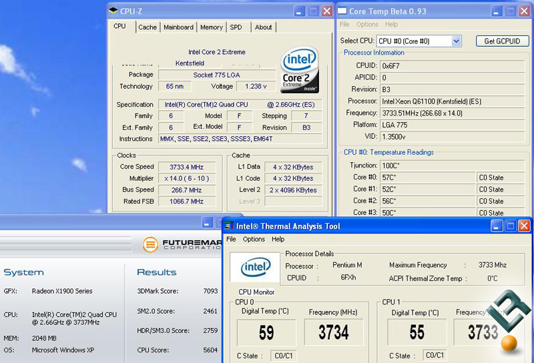Minimize the Futuremark 3DMark window
Image resolution: width=534 pixels, height=363 pixels.
coord(207,222)
